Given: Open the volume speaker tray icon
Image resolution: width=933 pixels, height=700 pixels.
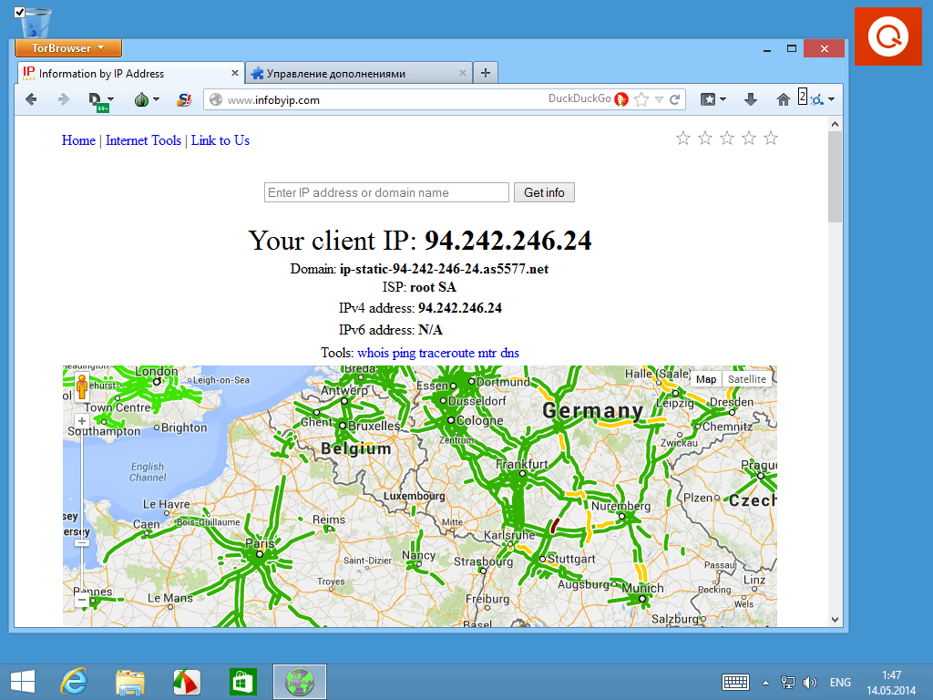Looking at the screenshot, I should pos(809,682).
